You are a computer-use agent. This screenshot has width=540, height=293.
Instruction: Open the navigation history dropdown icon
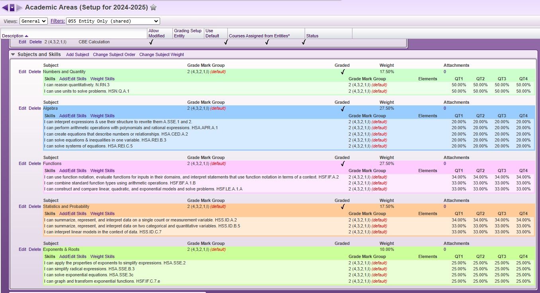(12, 8)
